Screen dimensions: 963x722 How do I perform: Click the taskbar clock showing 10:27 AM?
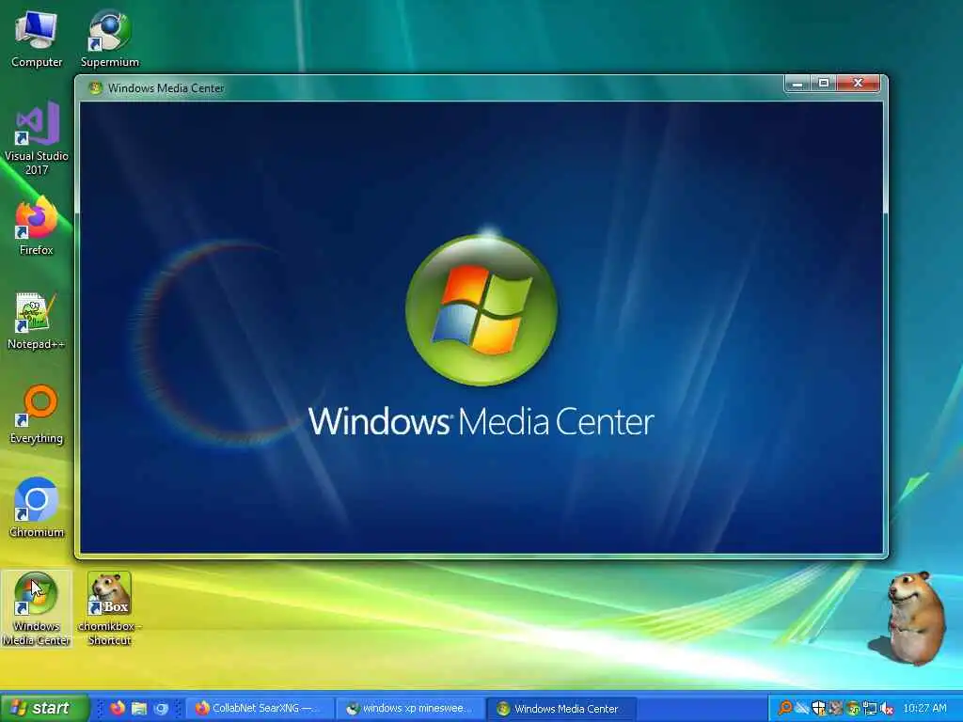tap(925, 708)
